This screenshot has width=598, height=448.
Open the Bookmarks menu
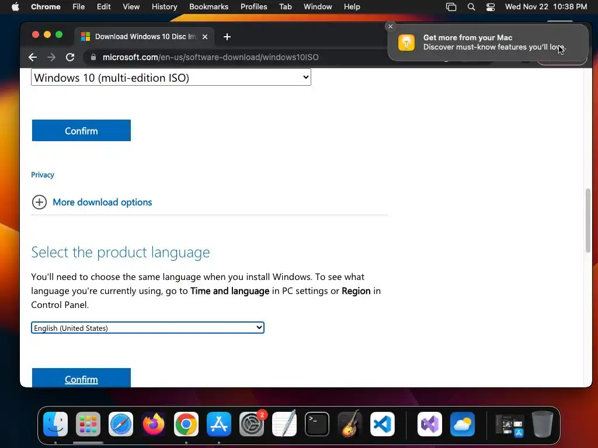coord(208,7)
